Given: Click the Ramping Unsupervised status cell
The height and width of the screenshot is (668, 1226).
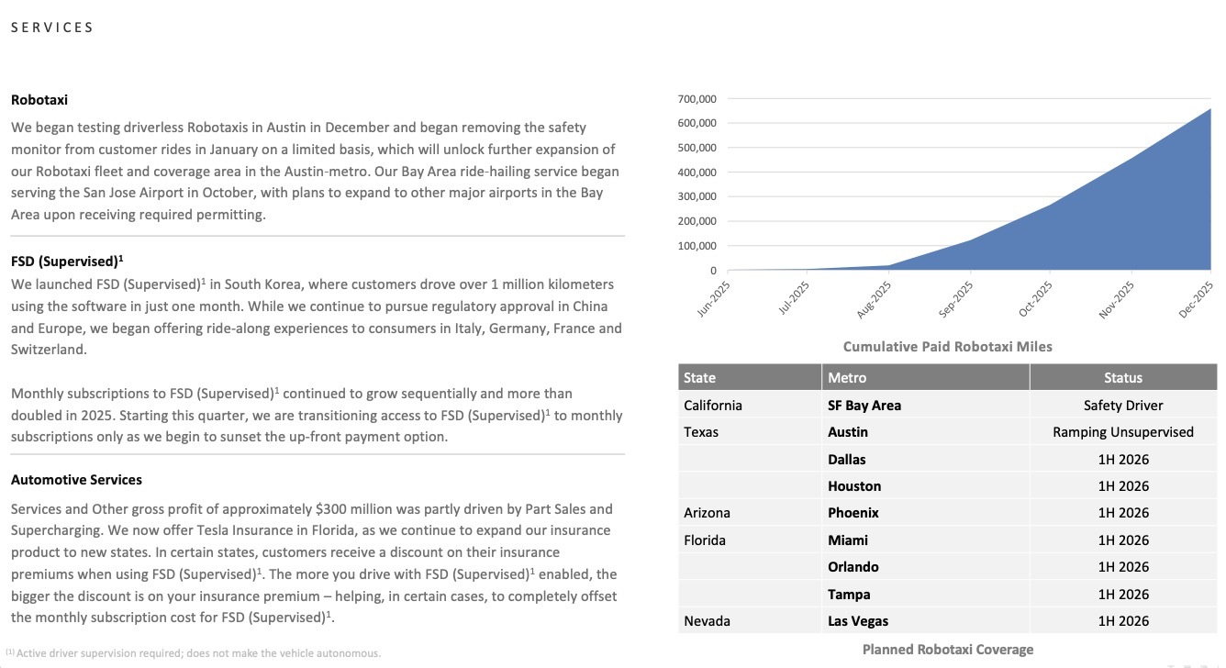Looking at the screenshot, I should click(1123, 432).
